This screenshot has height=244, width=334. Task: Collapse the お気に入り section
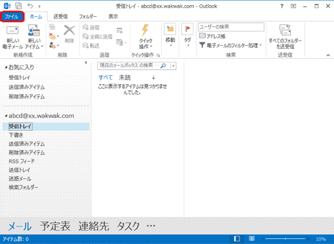tap(6, 67)
